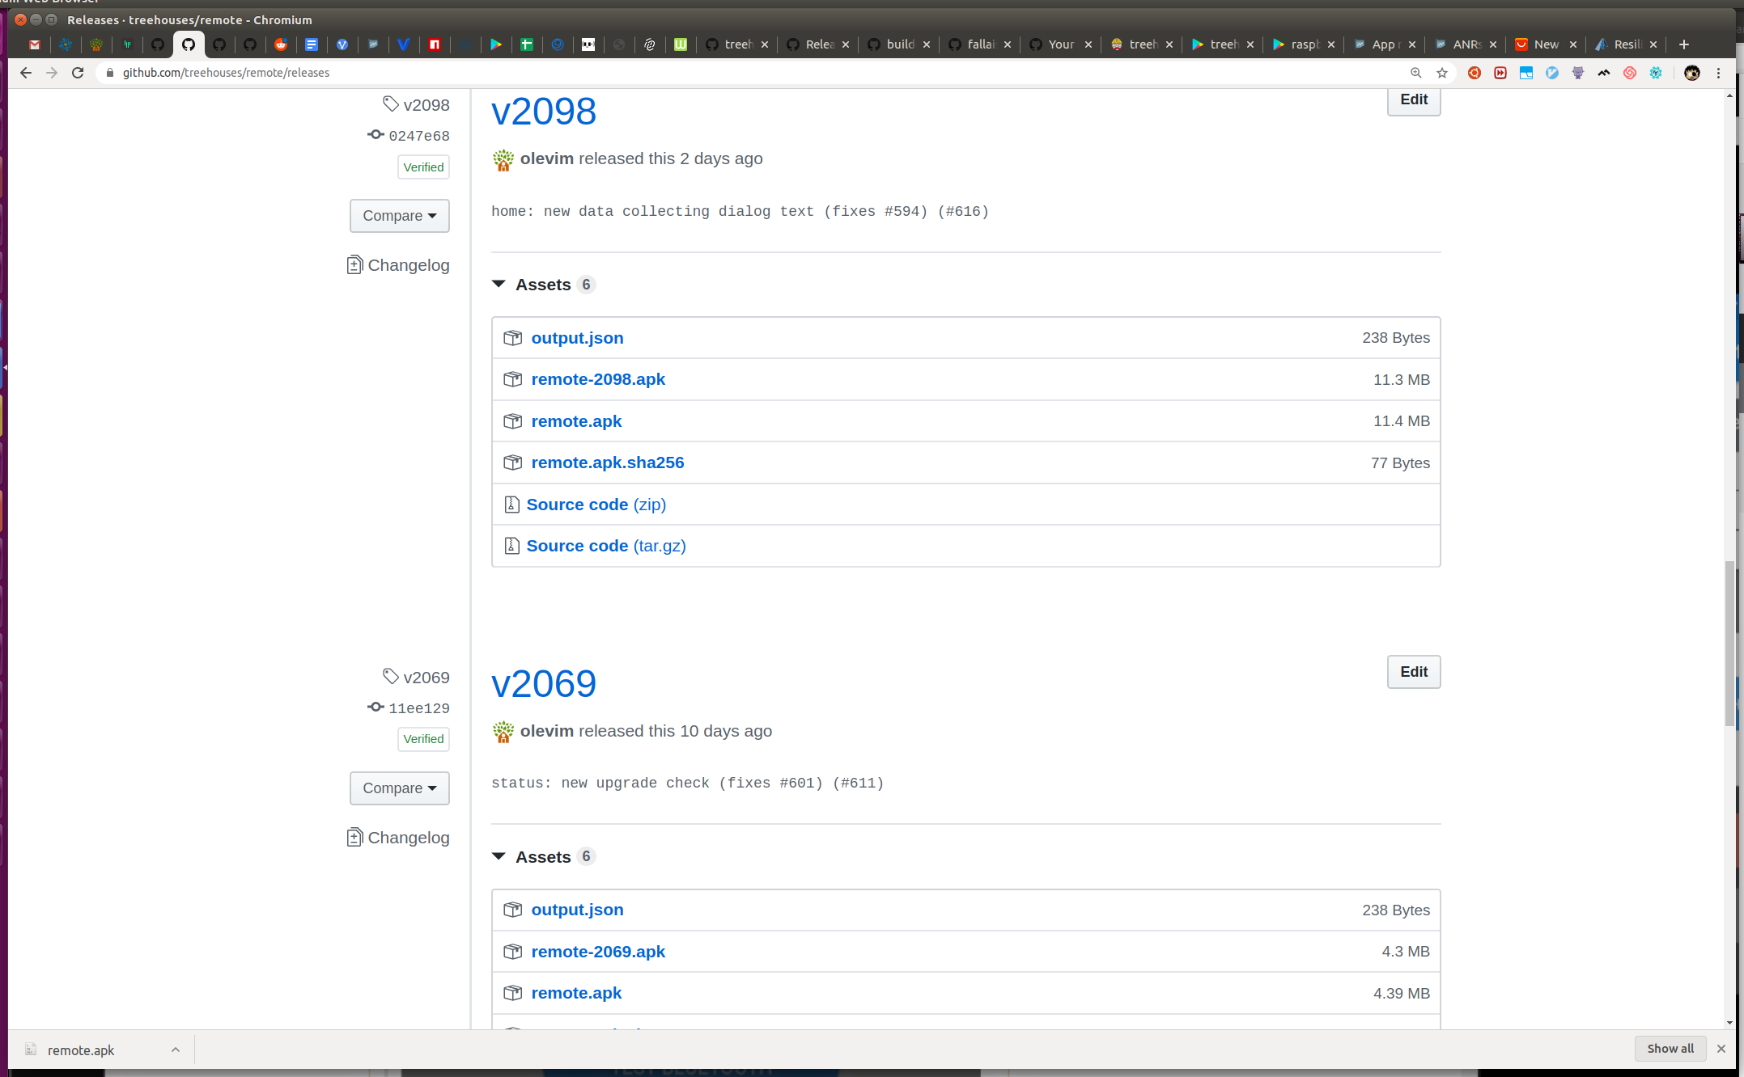
Task: Click the Edit button for v2069
Action: coord(1413,672)
